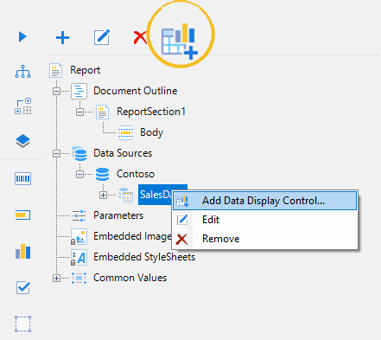Click the Document Outline node icon
This screenshot has height=340, width=381.
(x=79, y=91)
